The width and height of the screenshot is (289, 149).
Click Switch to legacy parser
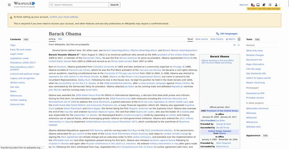click(259, 78)
